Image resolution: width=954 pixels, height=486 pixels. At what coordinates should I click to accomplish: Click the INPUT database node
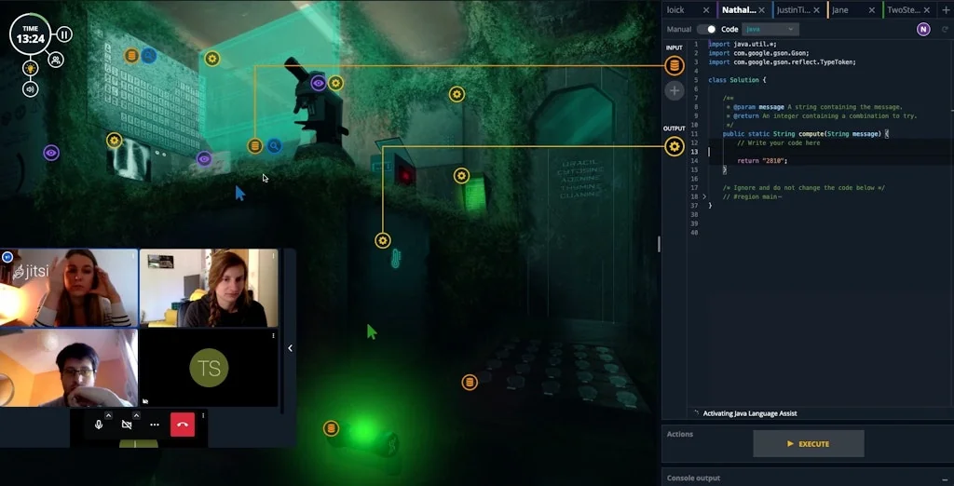(675, 65)
